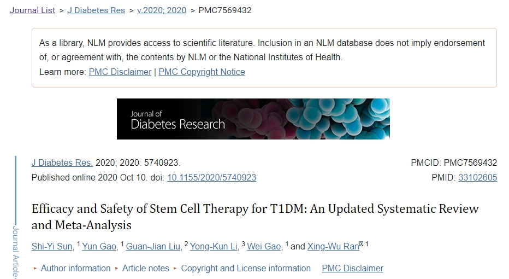Expand the Article notes section
This screenshot has height=279, width=509.
(x=145, y=268)
